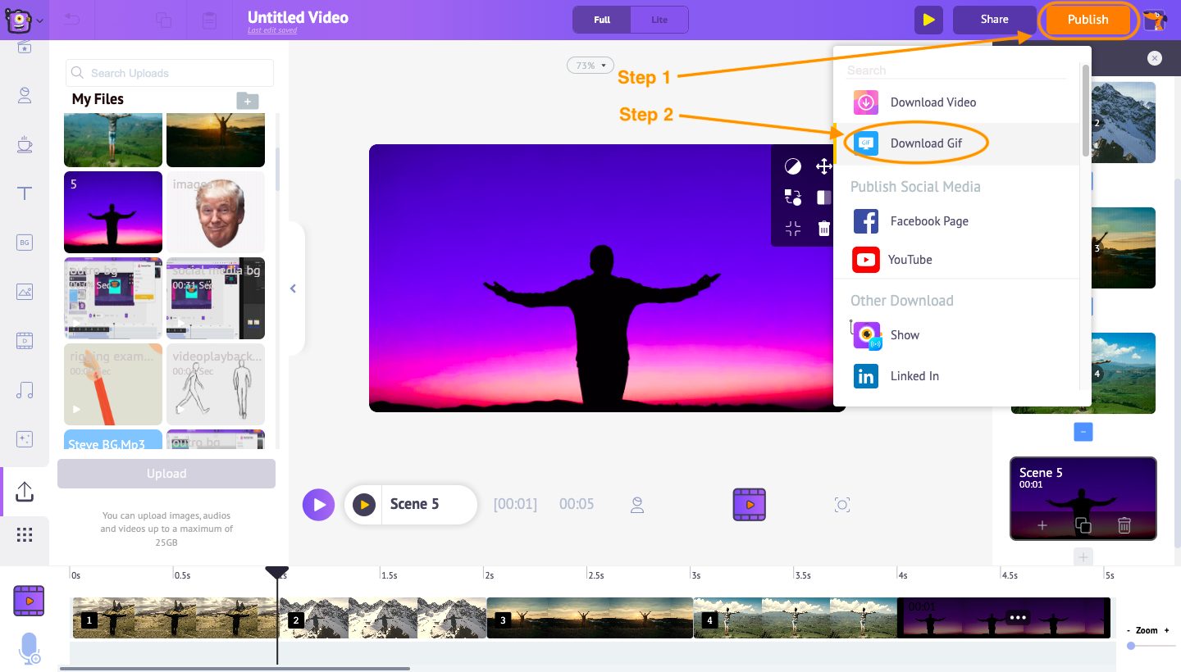
Task: Select Download Video from publish menu
Action: pos(958,102)
